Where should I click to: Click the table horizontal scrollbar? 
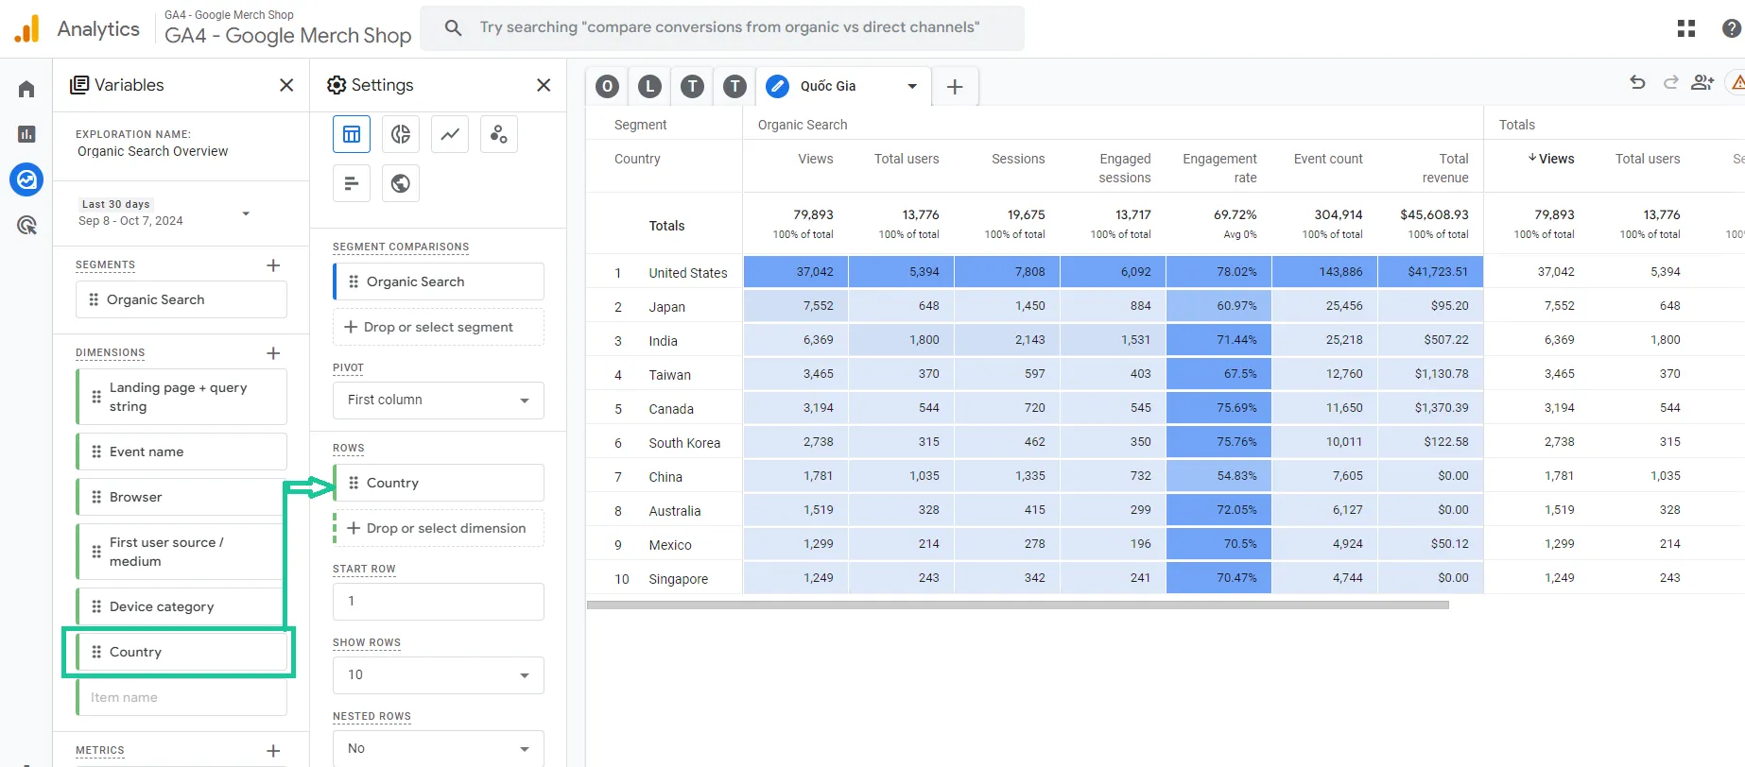1018,605
